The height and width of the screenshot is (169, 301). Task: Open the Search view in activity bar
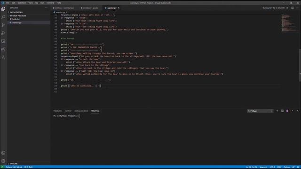point(3,17)
